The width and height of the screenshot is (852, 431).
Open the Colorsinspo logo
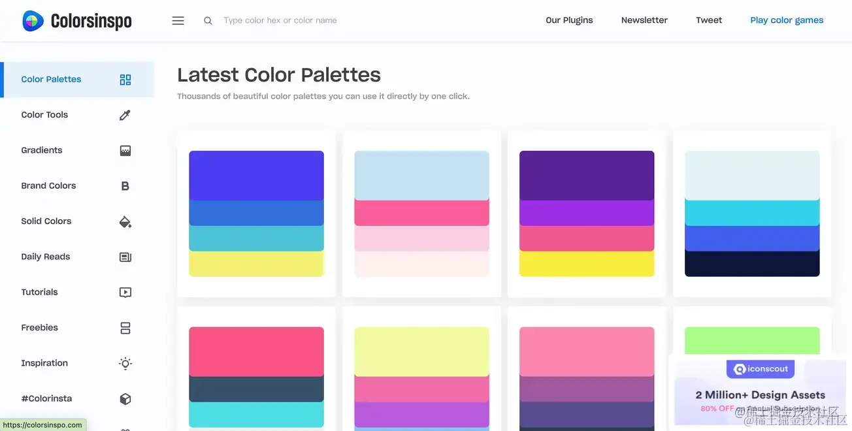point(76,20)
